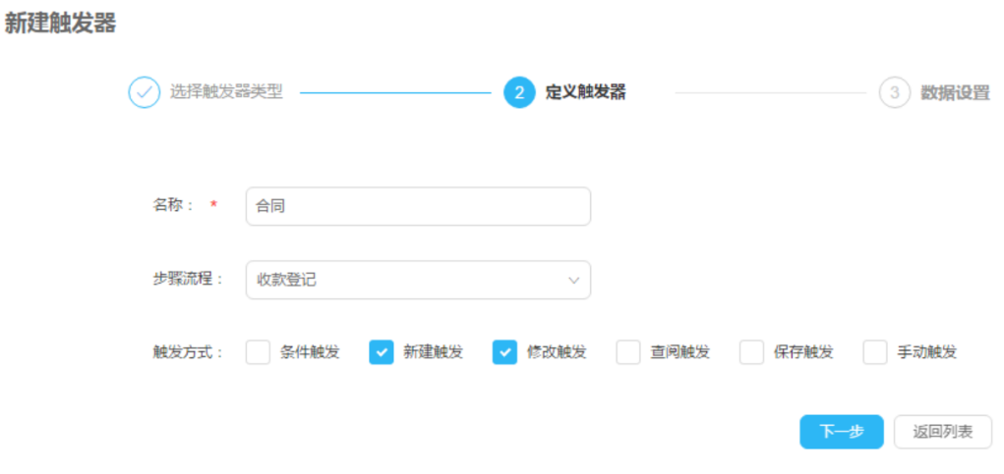This screenshot has width=1004, height=474.
Task: Jump to the 数据设置 step label
Action: (955, 92)
